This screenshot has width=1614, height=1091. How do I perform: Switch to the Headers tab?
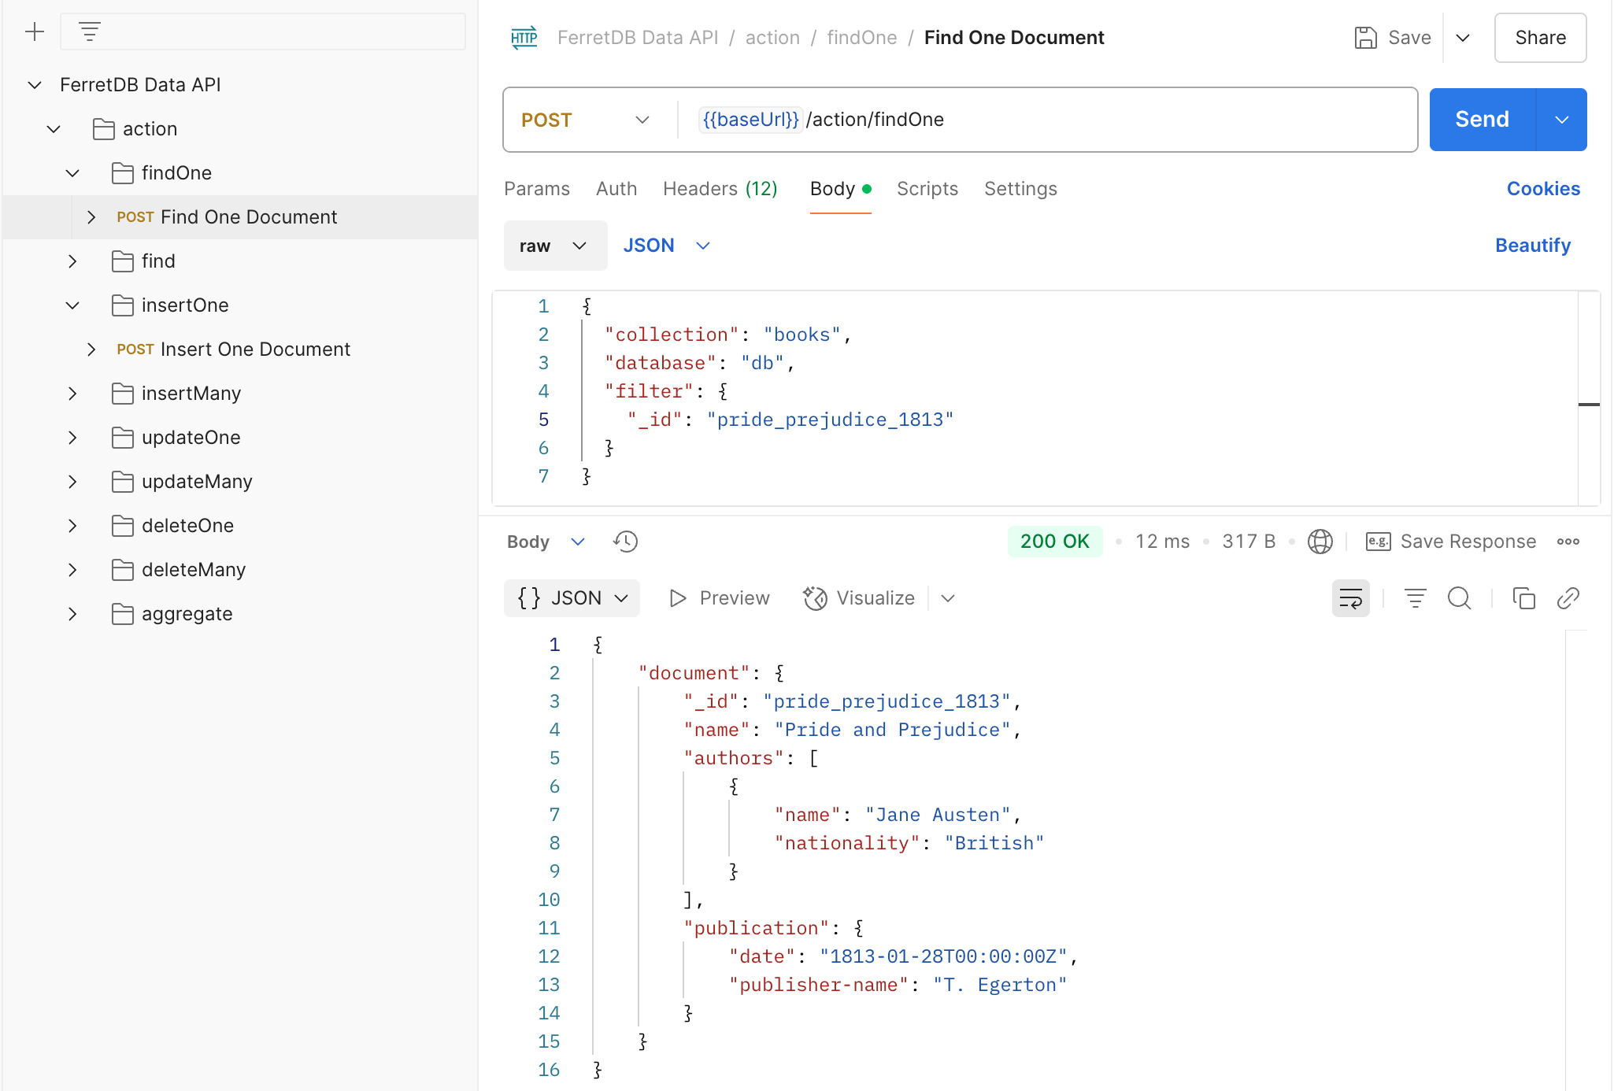720,189
